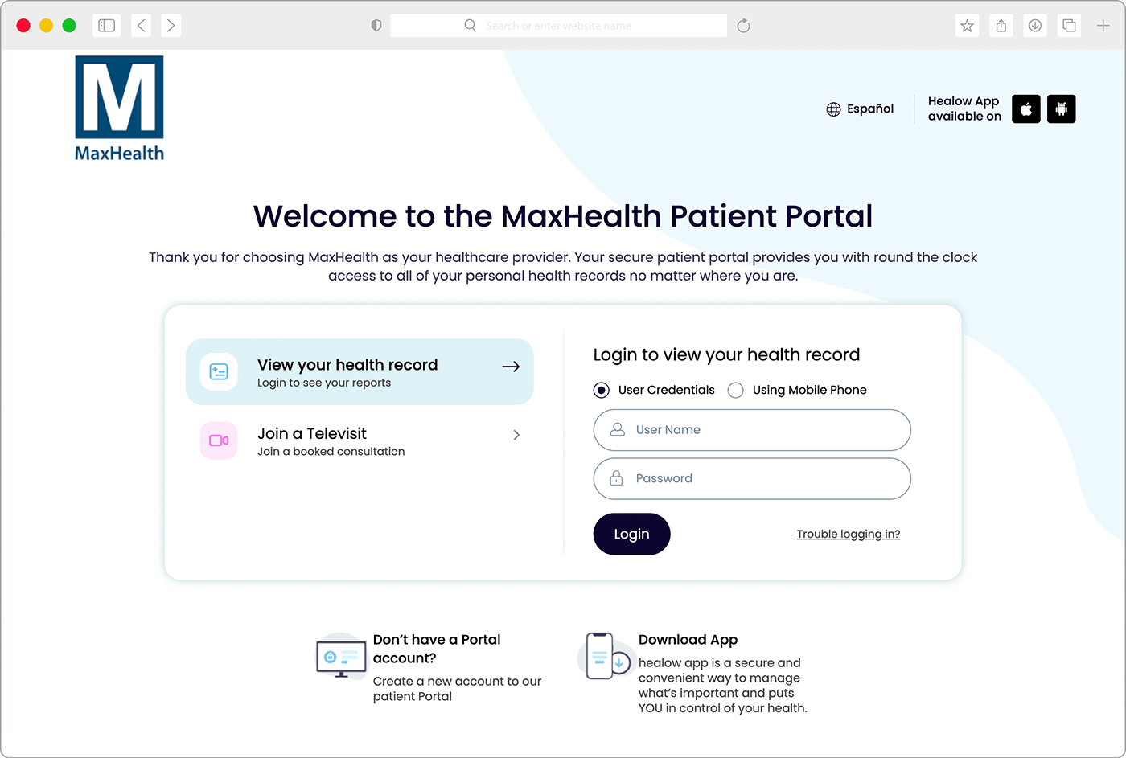The height and width of the screenshot is (758, 1126).
Task: Toggle the browser sidebar panel
Action: 106,25
